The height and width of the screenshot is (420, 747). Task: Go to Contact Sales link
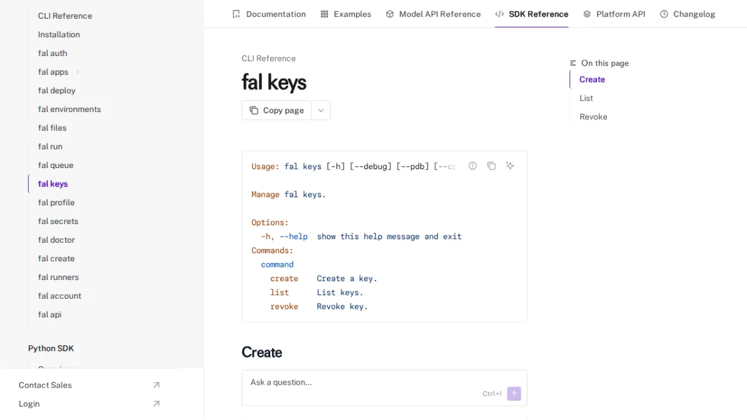[45, 385]
